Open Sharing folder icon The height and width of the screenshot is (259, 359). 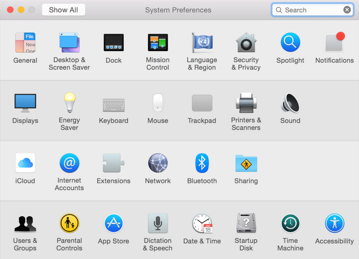(x=246, y=164)
